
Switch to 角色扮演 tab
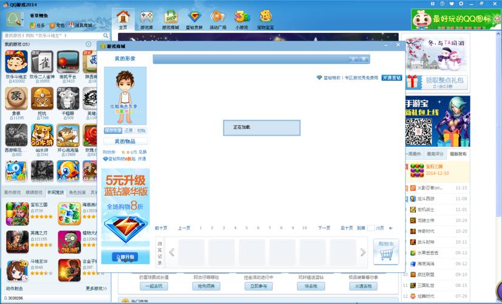pyautogui.click(x=77, y=193)
